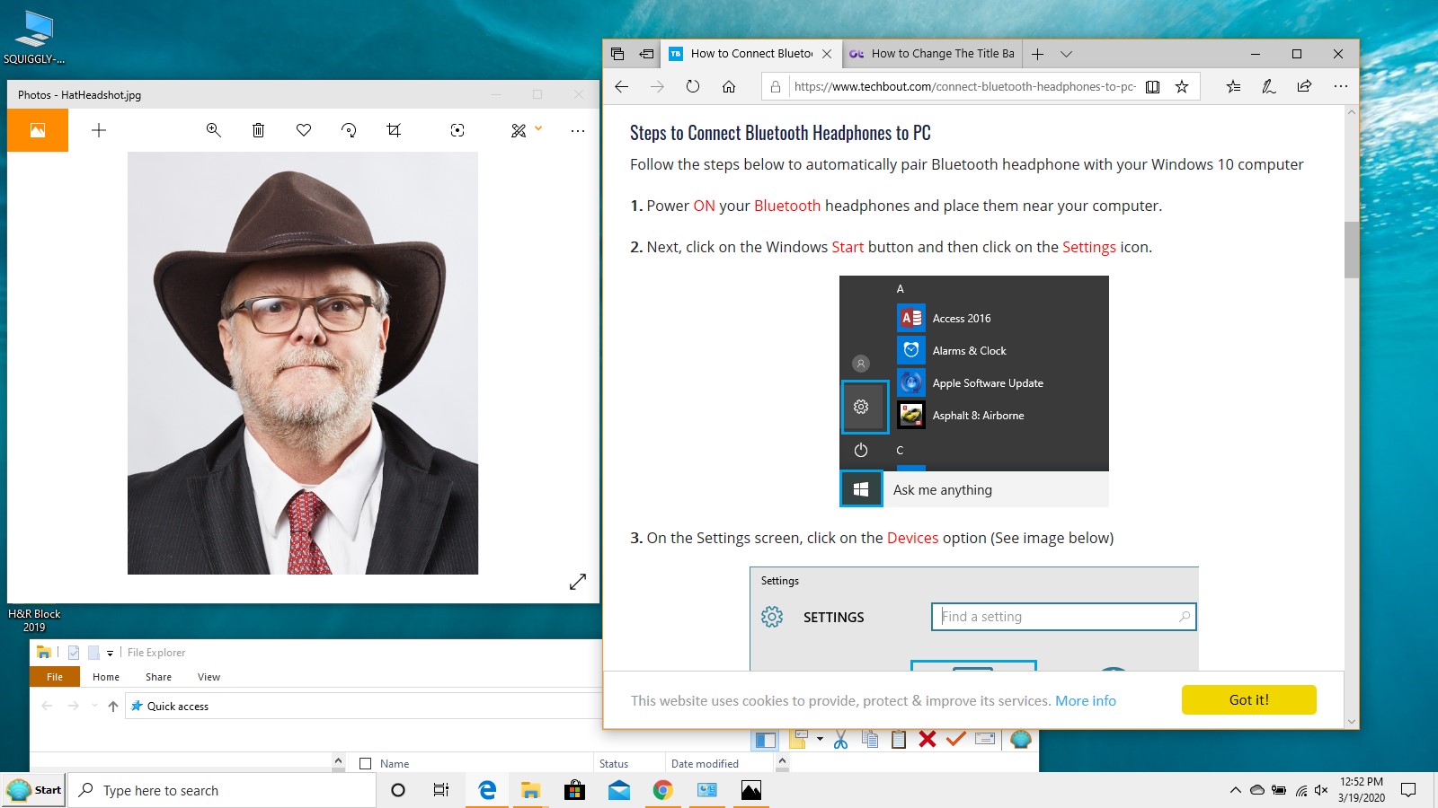Click the vertical scrollbar thumb in Edge
This screenshot has height=808, width=1438.
(x=1352, y=250)
